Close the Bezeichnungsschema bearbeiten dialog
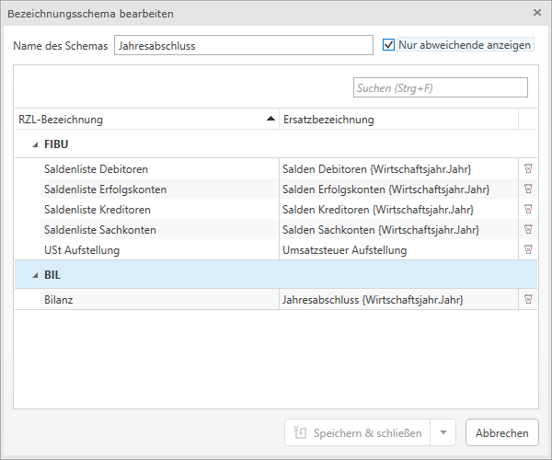This screenshot has width=552, height=460. [536, 13]
